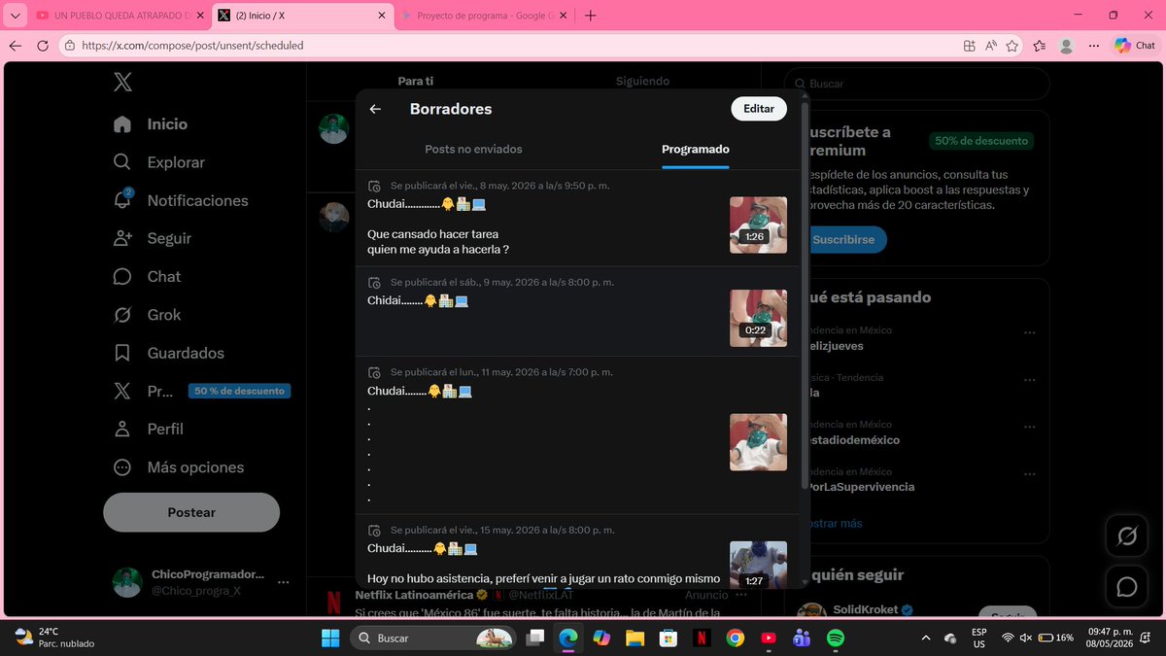Screen dimensions: 1166x656
Task: Expand Más opciones in sidebar
Action: tap(178, 467)
